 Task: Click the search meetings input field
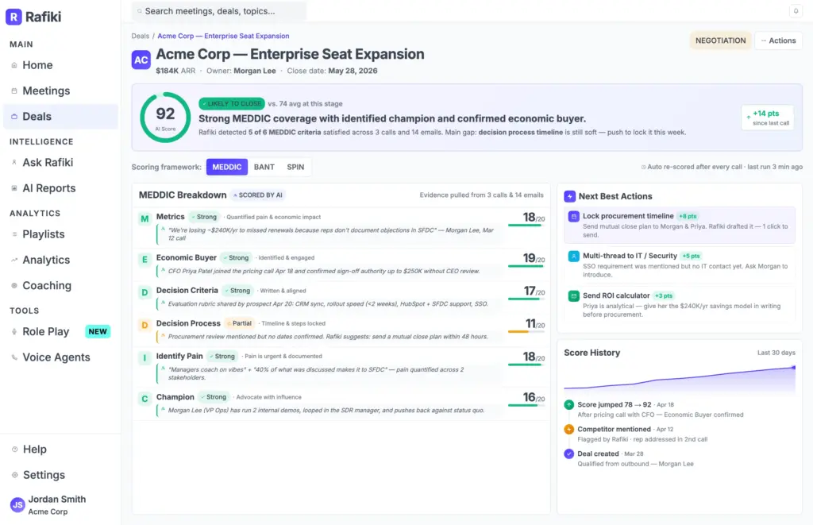click(219, 11)
